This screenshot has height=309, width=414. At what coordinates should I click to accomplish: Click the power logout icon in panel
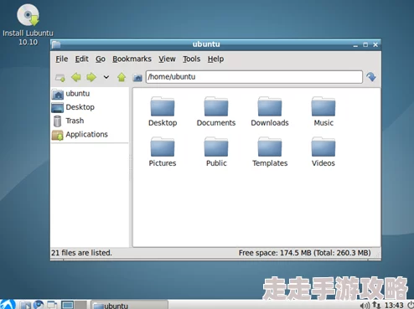410,305
